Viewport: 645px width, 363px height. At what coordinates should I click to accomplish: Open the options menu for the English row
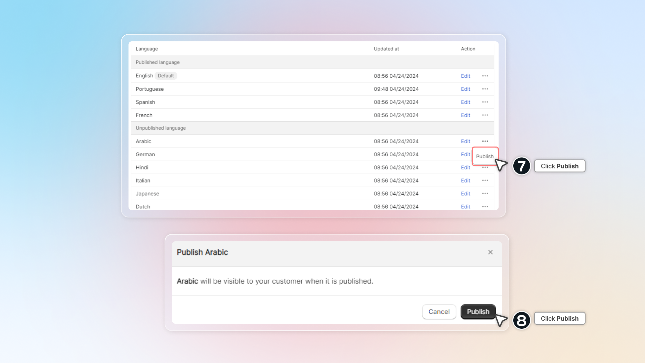tap(485, 76)
